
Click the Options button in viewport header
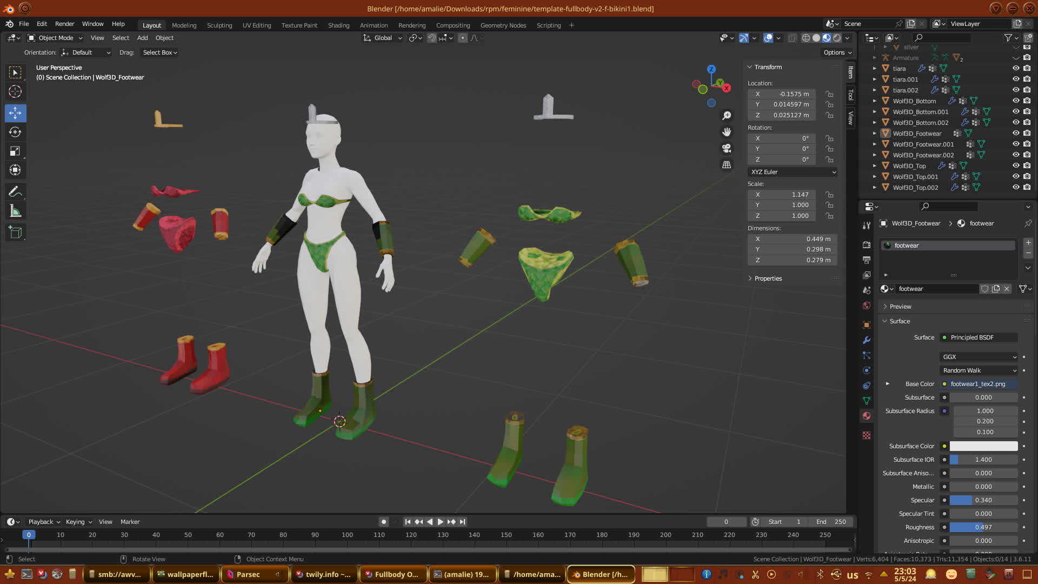(837, 52)
